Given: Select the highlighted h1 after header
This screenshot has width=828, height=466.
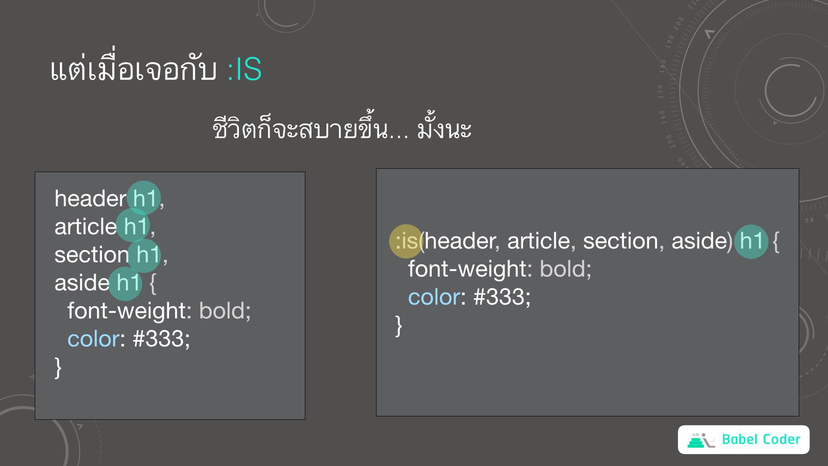Looking at the screenshot, I should [x=144, y=198].
